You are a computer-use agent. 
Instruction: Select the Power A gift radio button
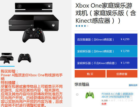point(77,95)
